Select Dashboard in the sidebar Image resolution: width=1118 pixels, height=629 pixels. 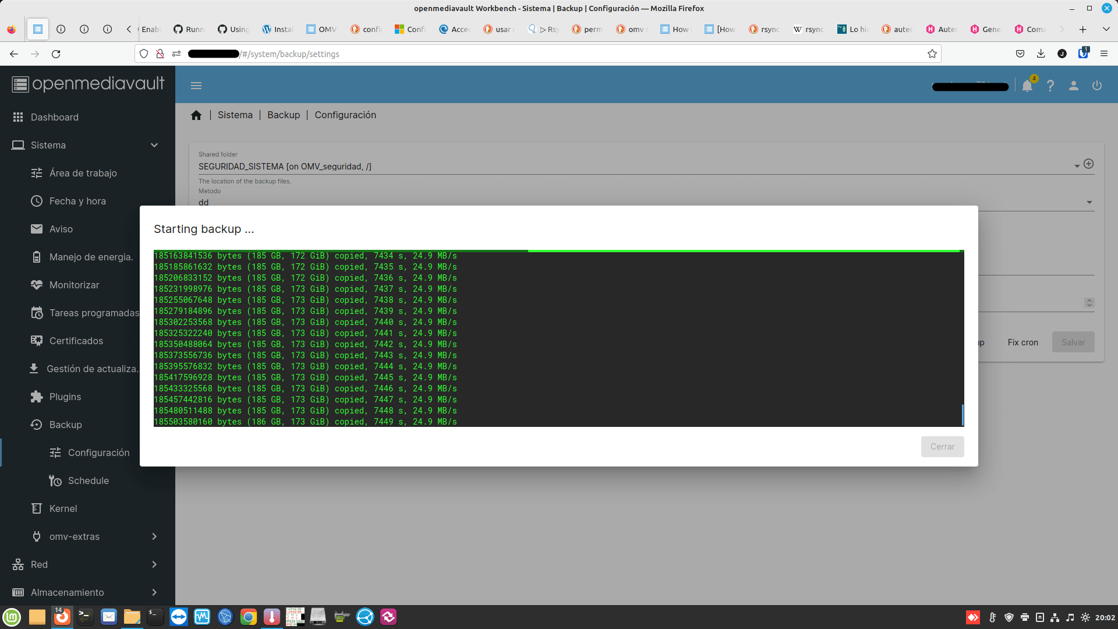click(x=54, y=117)
